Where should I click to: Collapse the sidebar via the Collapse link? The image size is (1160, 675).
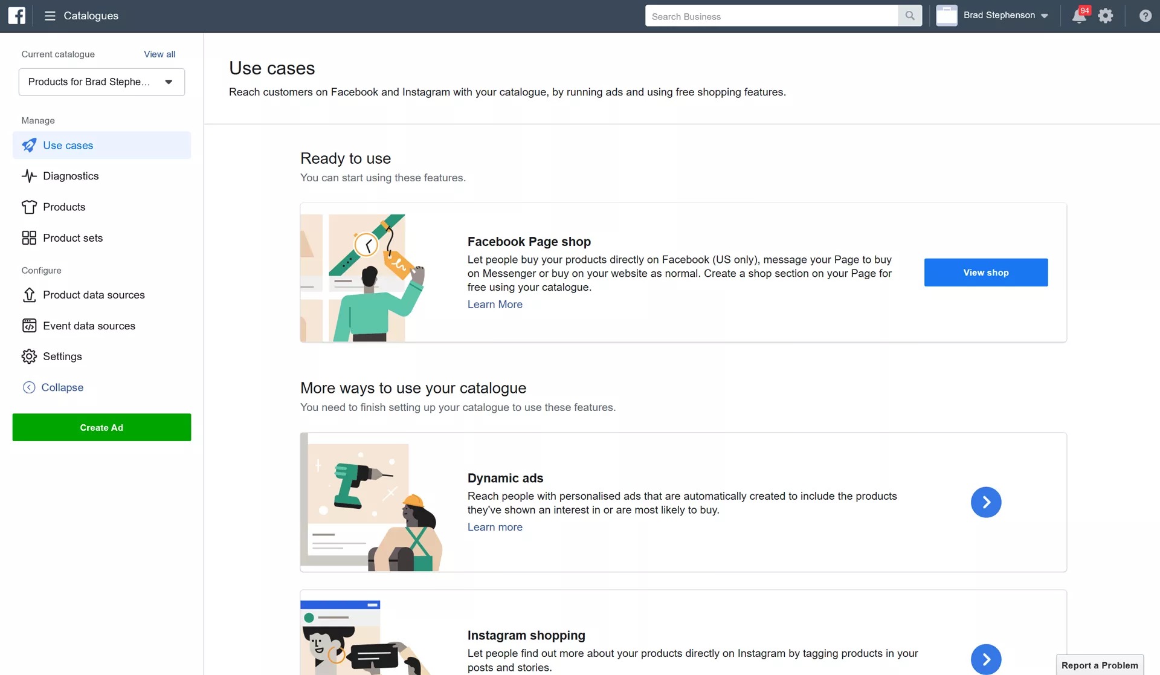click(x=62, y=387)
